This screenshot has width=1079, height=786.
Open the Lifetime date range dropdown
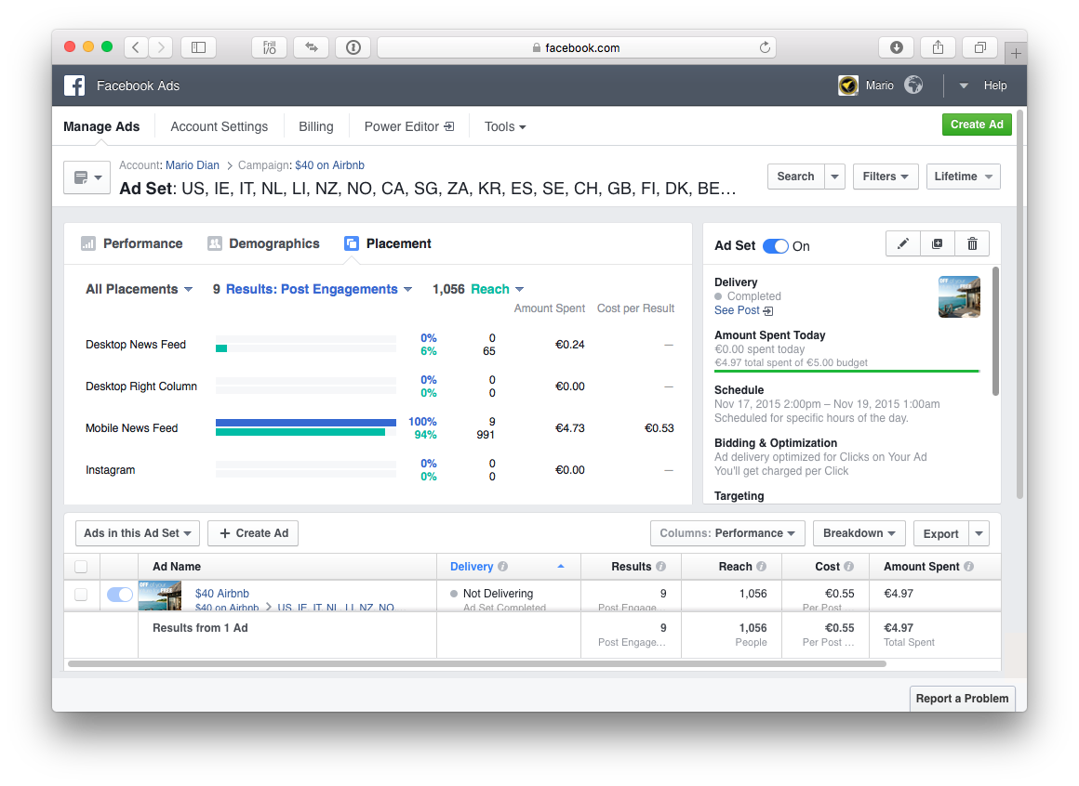click(964, 177)
